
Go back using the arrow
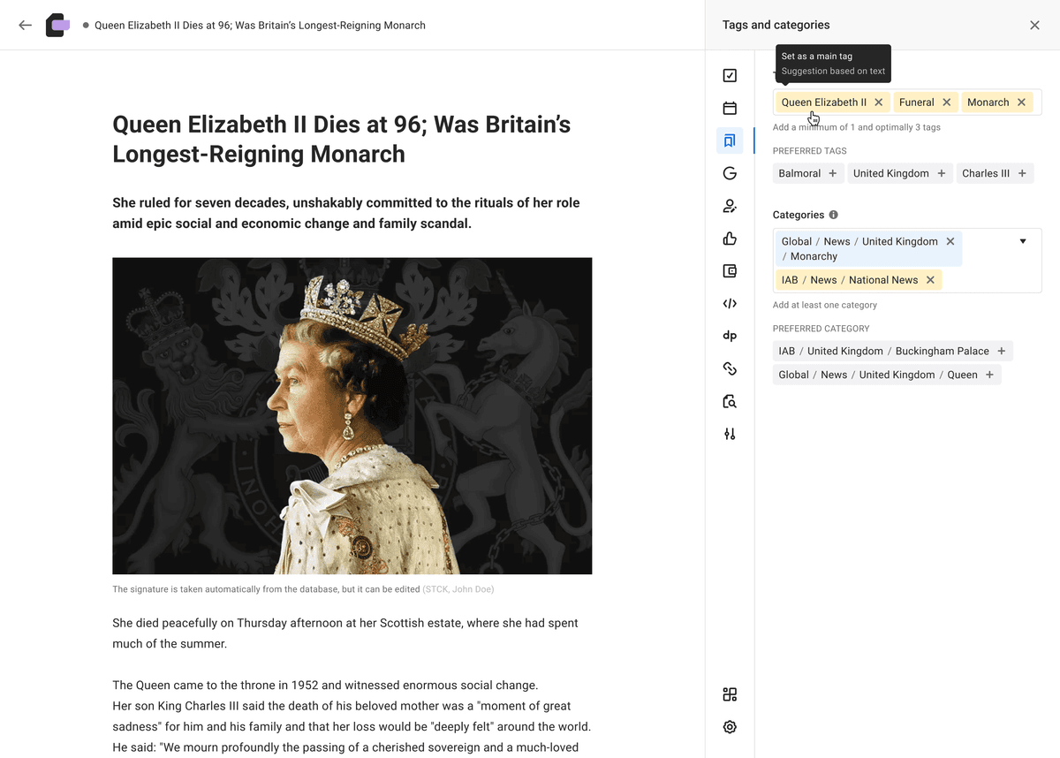pos(25,26)
